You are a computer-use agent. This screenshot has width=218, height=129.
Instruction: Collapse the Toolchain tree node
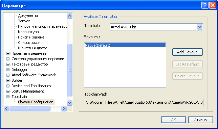click(x=8, y=97)
